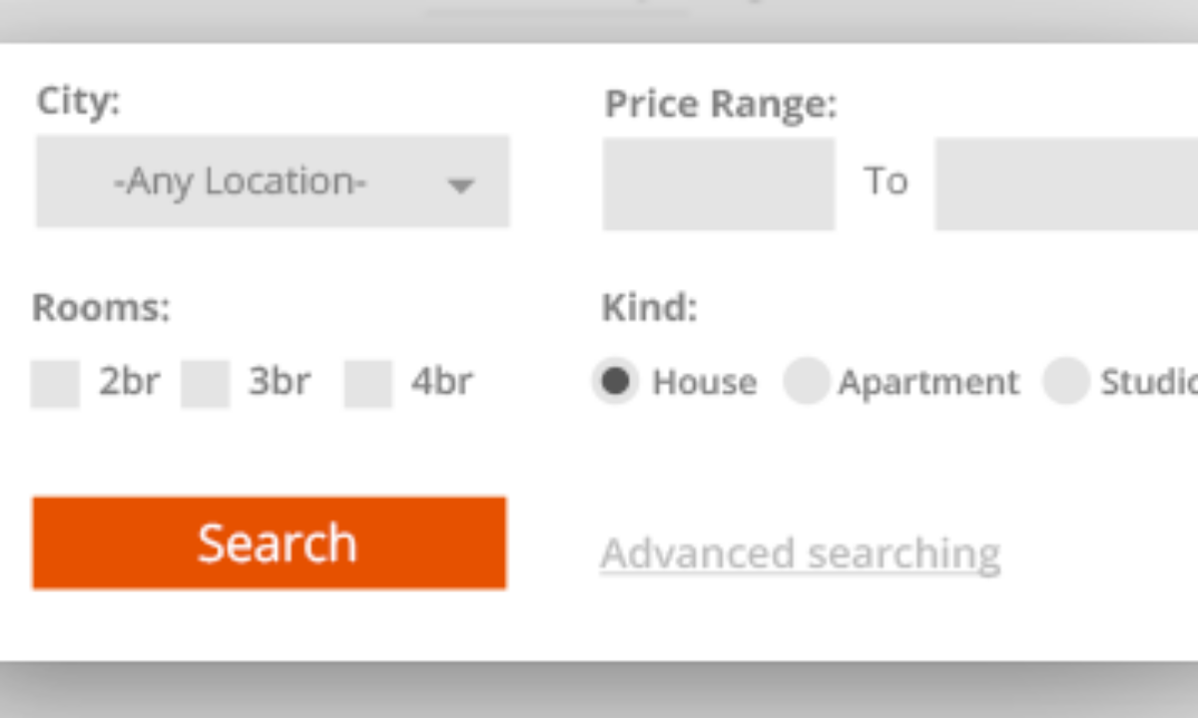The height and width of the screenshot is (718, 1198).
Task: Click the "Rooms:" section label
Action: click(101, 307)
